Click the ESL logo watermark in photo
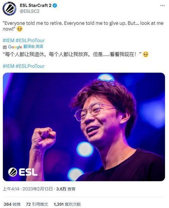Screen dimensions: 169x208 point(23,172)
